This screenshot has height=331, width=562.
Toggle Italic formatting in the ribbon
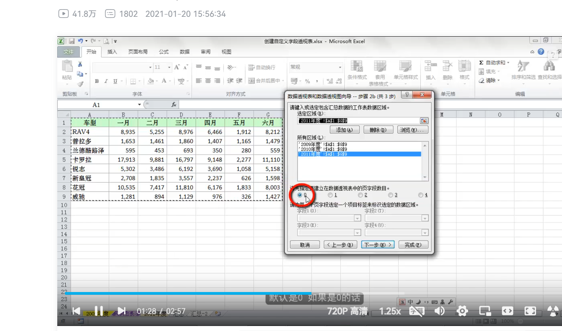tap(106, 81)
